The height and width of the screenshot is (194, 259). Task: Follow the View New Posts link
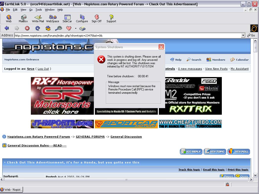(216, 69)
